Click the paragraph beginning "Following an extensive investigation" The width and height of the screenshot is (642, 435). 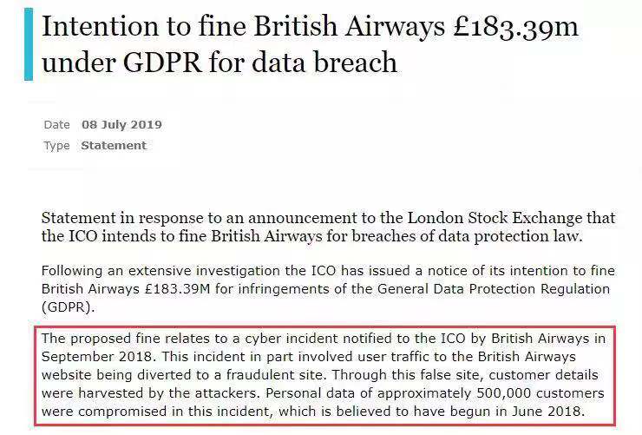pyautogui.click(x=325, y=288)
